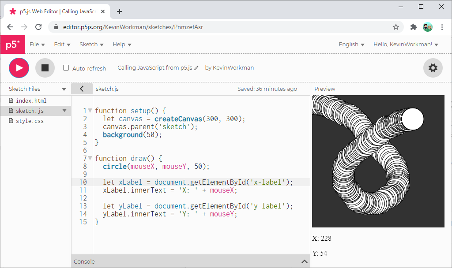Navigate back using the back arrow
The image size is (452, 268).
coord(10,27)
